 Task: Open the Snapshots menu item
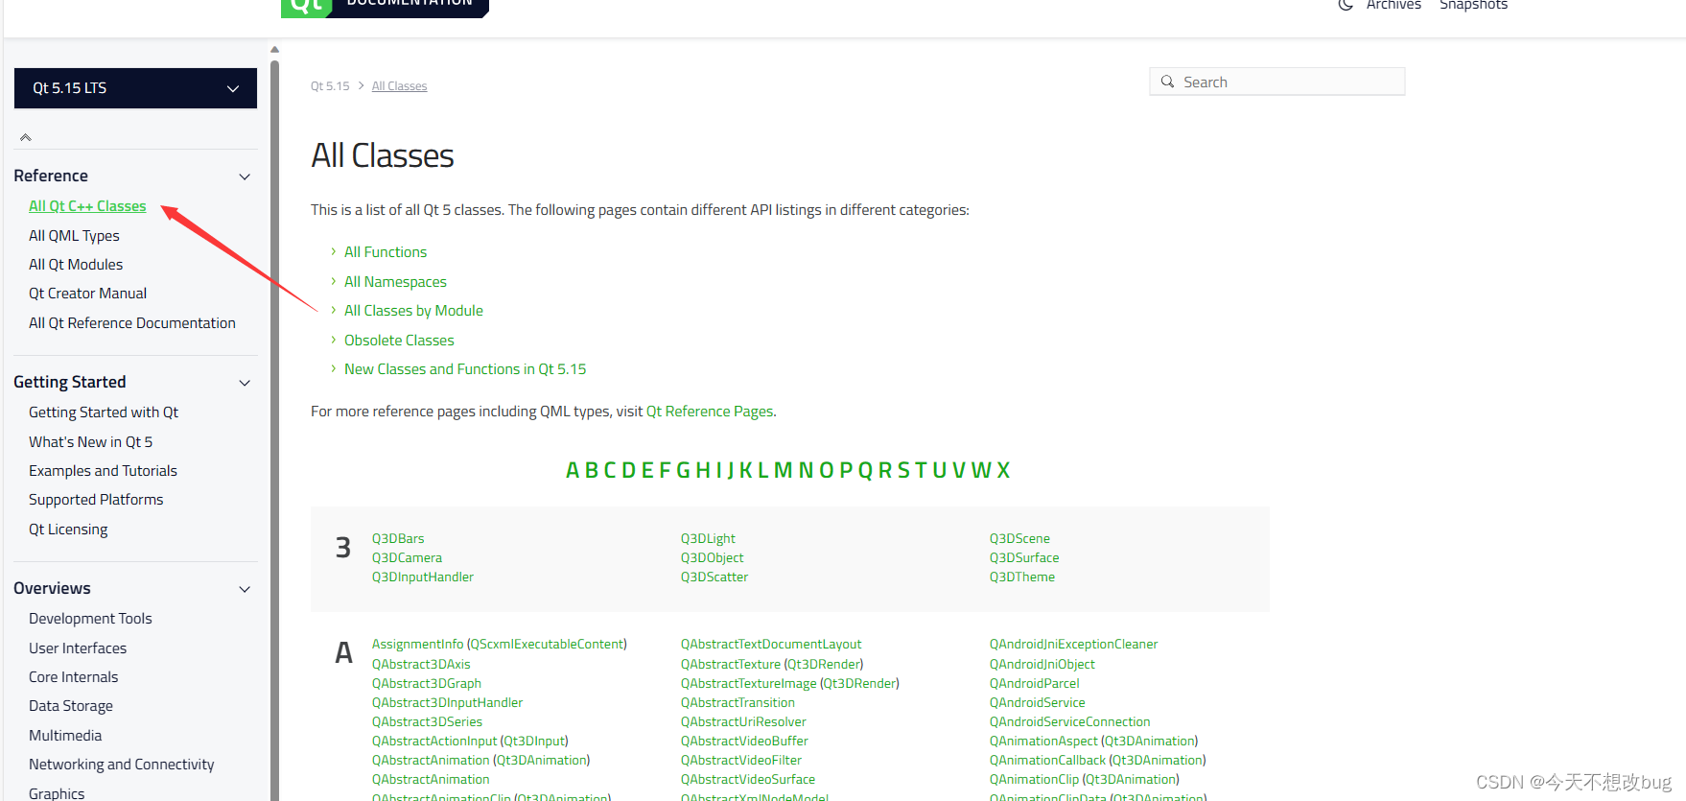tap(1473, 5)
